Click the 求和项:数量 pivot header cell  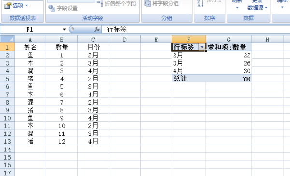click(229, 47)
